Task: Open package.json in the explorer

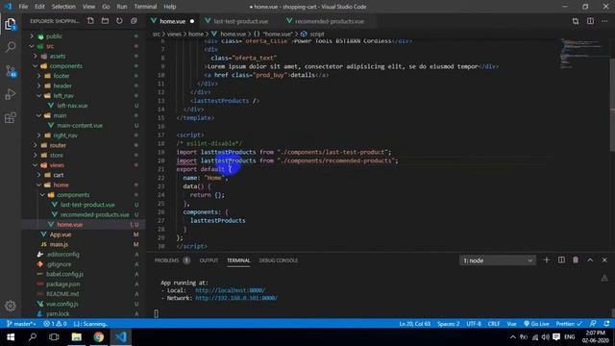Action: [x=62, y=284]
